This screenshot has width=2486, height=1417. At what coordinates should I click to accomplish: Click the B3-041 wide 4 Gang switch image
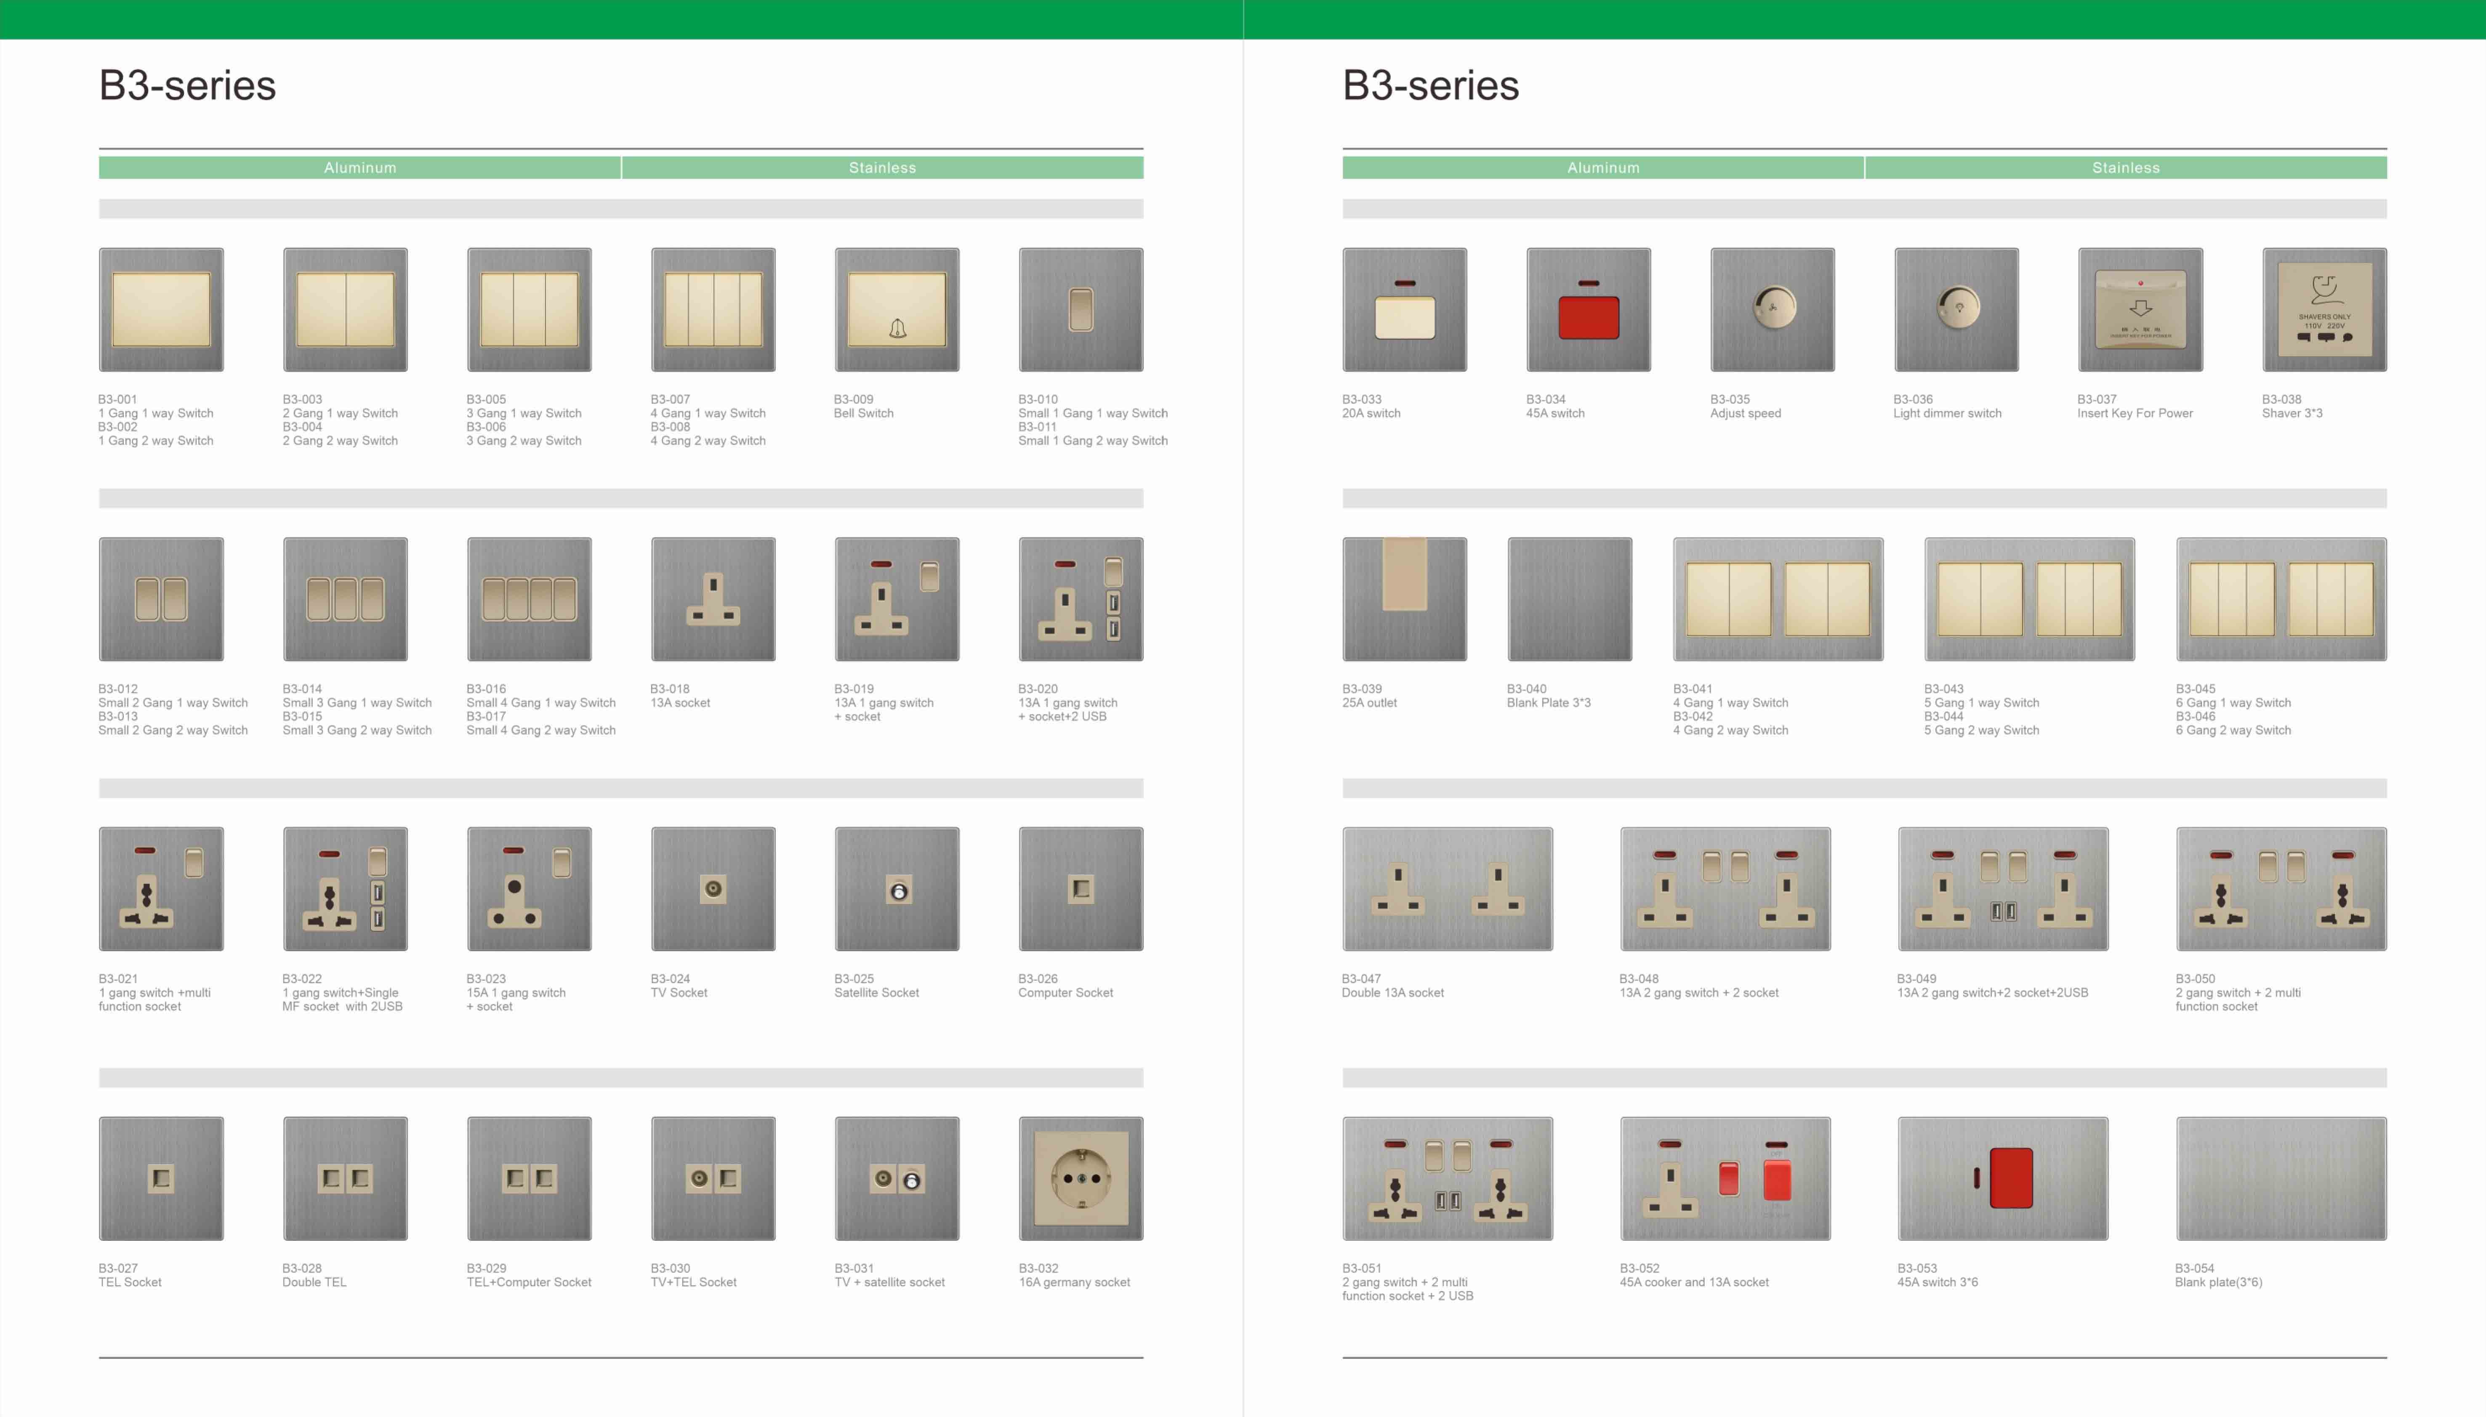(x=1778, y=598)
